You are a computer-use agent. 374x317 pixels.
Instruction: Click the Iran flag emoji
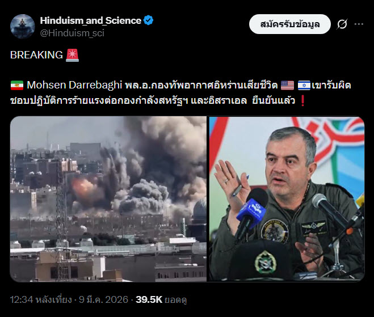[x=17, y=85]
